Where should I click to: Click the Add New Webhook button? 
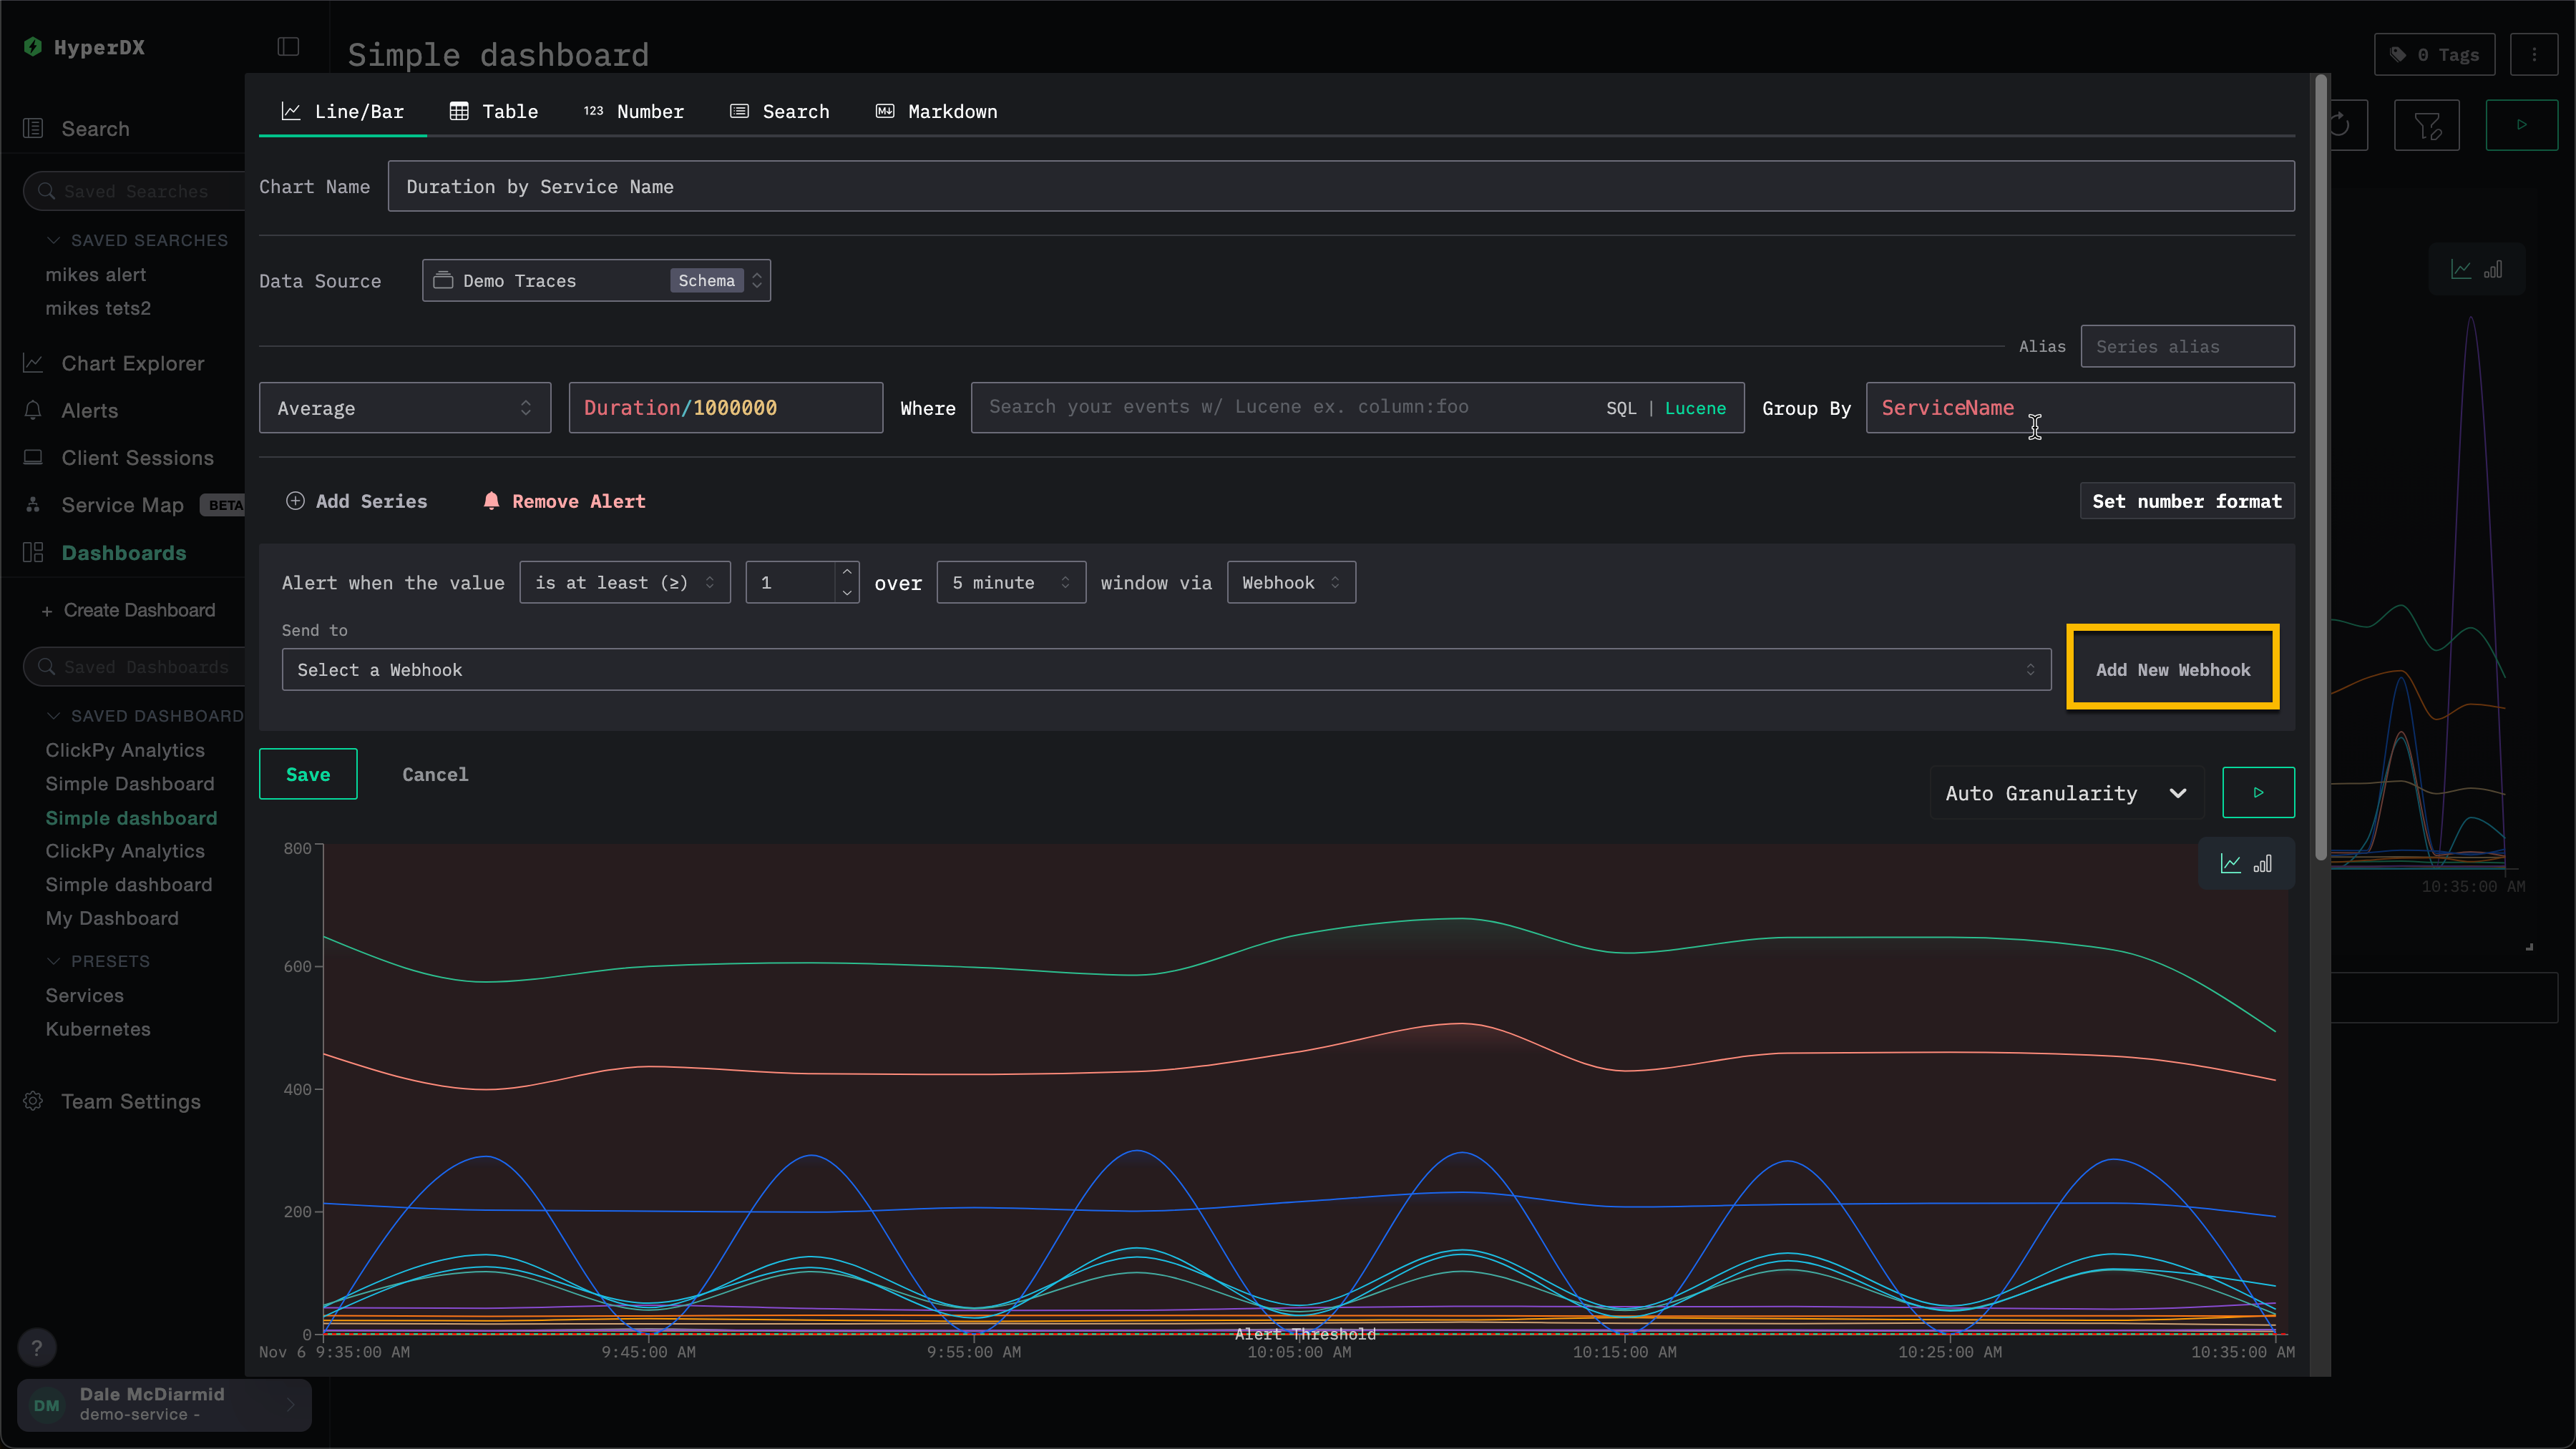[2172, 669]
